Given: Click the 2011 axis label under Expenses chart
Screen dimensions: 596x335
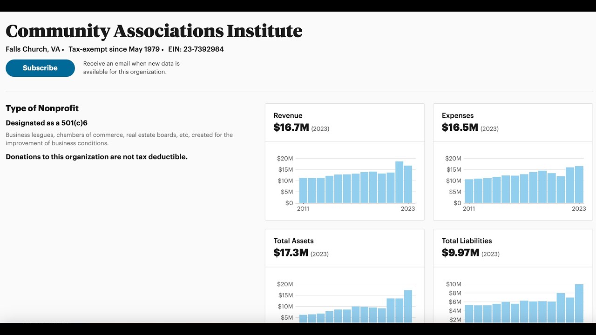Looking at the screenshot, I should [469, 209].
